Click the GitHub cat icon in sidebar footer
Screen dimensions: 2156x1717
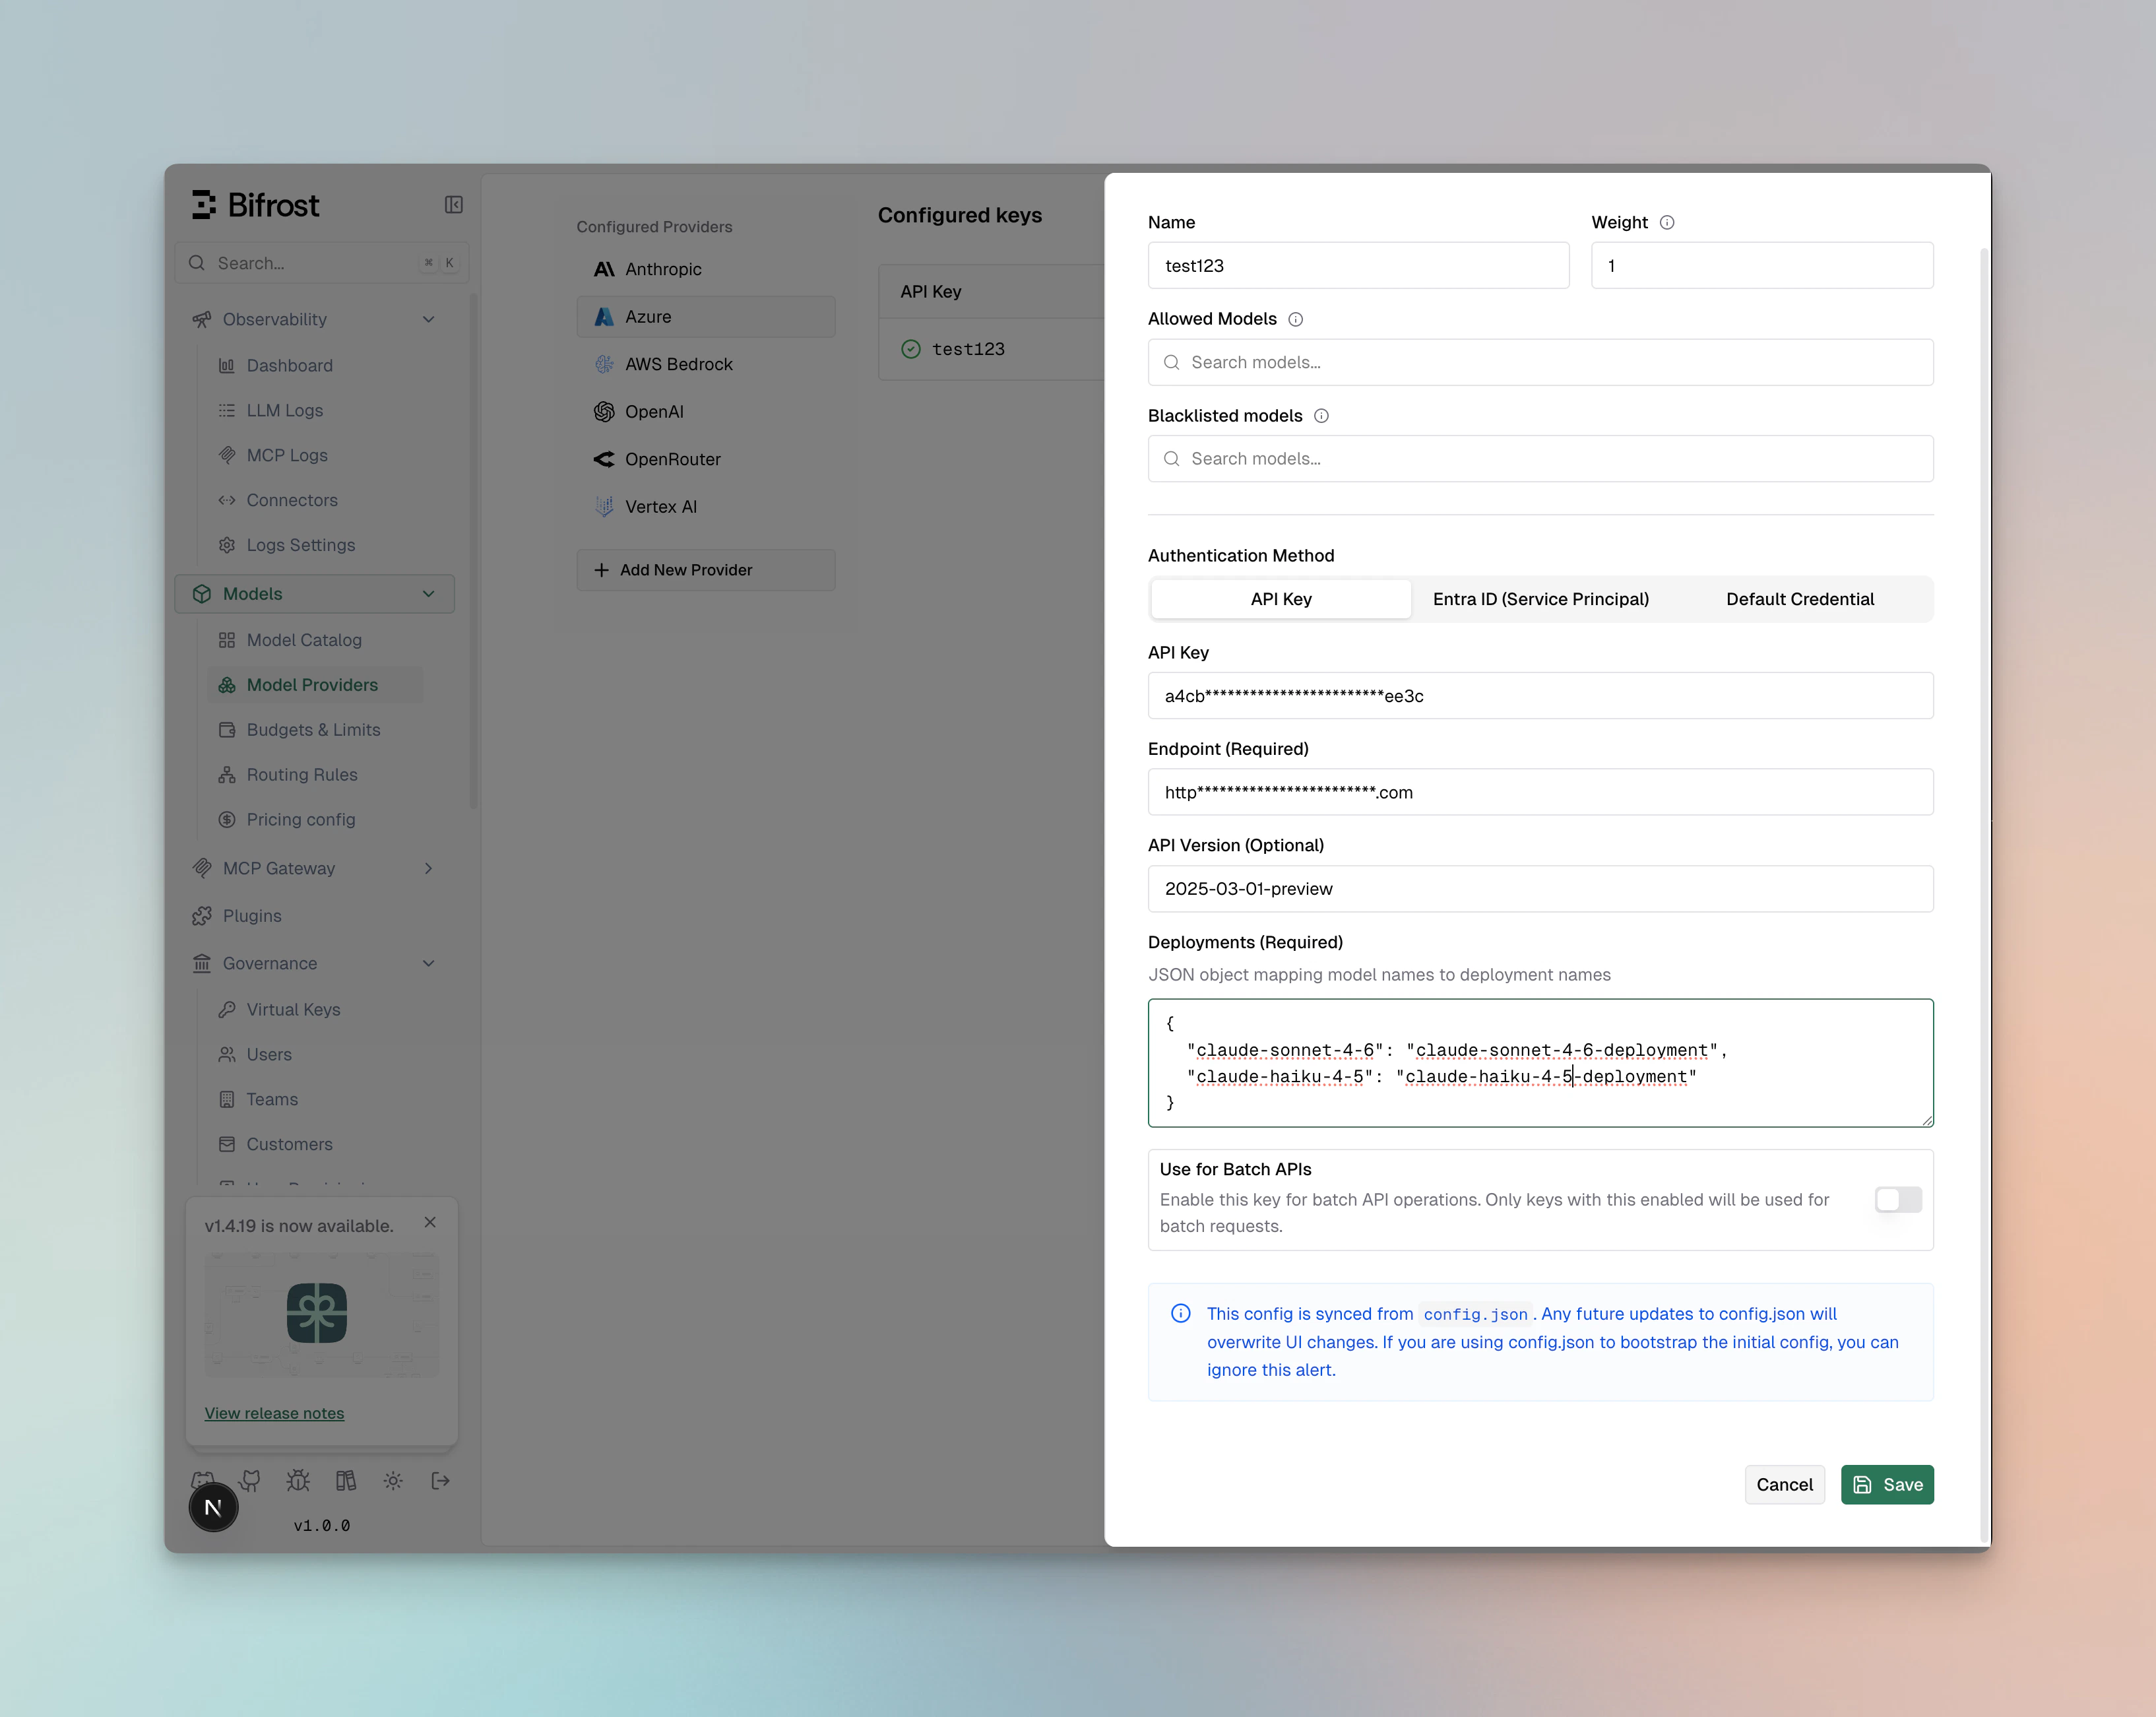coord(250,1481)
